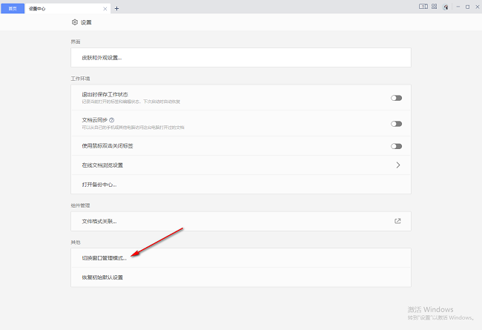Click 恢复初始默认设置 to restore defaults
Image resolution: width=482 pixels, height=330 pixels.
[x=241, y=277]
